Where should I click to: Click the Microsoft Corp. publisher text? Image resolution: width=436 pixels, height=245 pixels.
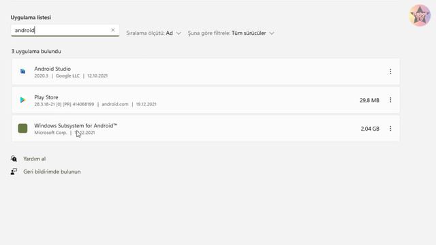coord(50,133)
